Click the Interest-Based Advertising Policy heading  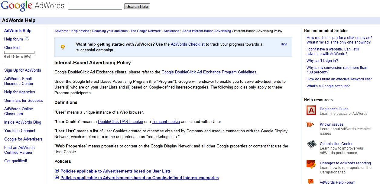(x=93, y=63)
